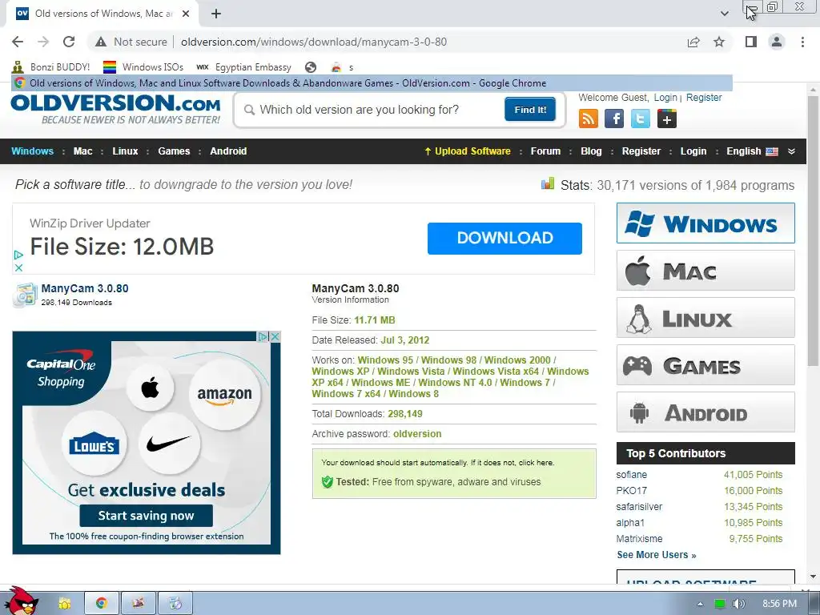Click the blue DOWNLOAD ad button
The height and width of the screenshot is (615, 820).
(x=504, y=239)
